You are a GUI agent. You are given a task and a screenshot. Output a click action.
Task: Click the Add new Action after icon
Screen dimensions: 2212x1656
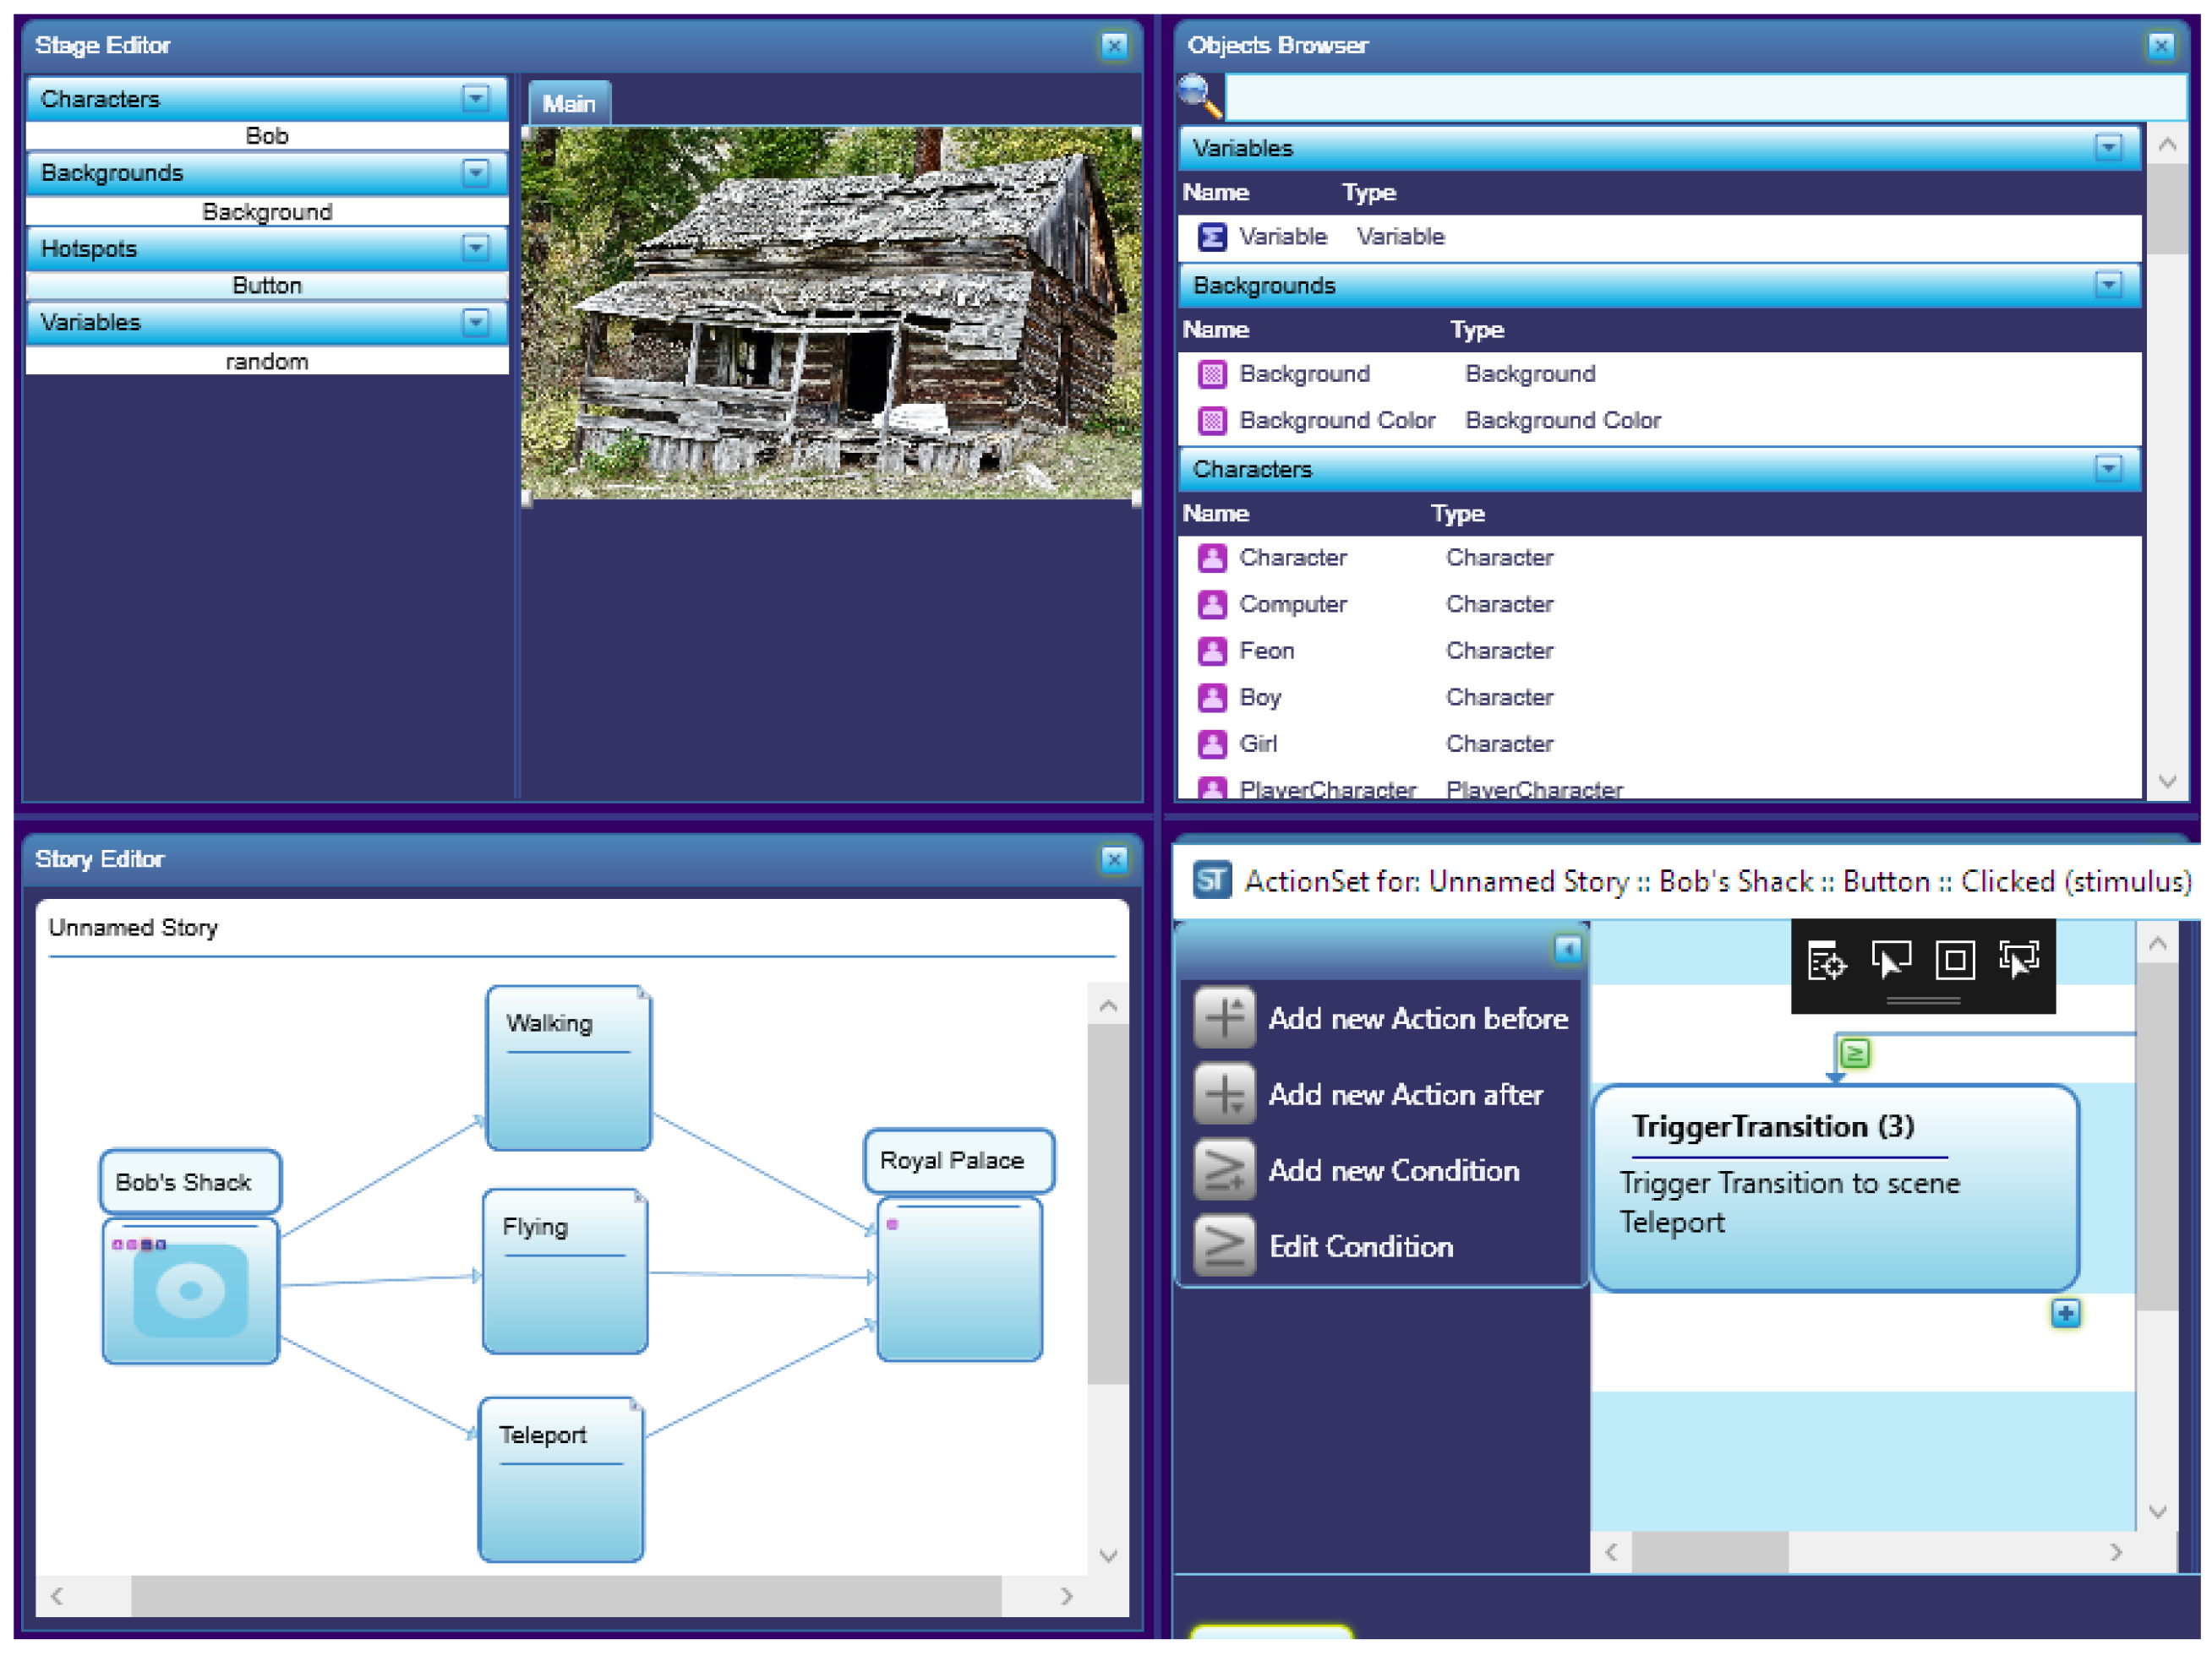1224,1094
